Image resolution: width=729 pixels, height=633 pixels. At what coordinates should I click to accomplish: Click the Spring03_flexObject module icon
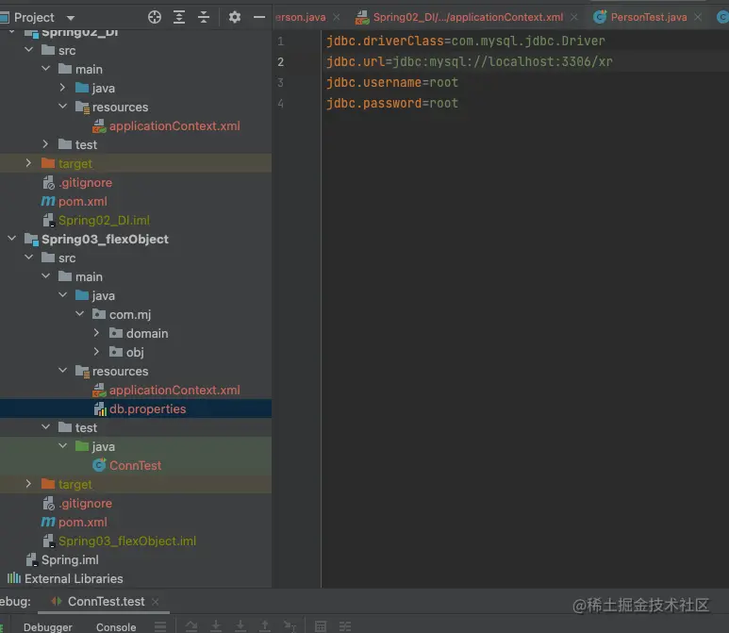click(x=31, y=239)
